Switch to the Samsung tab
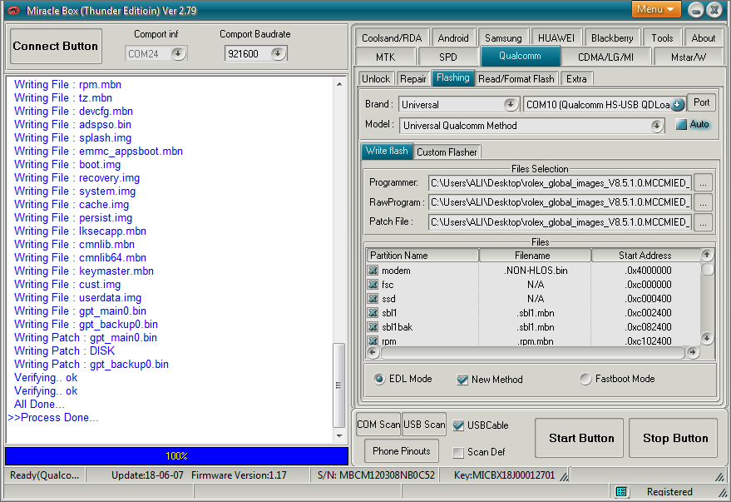This screenshot has height=502, width=731. coord(503,37)
